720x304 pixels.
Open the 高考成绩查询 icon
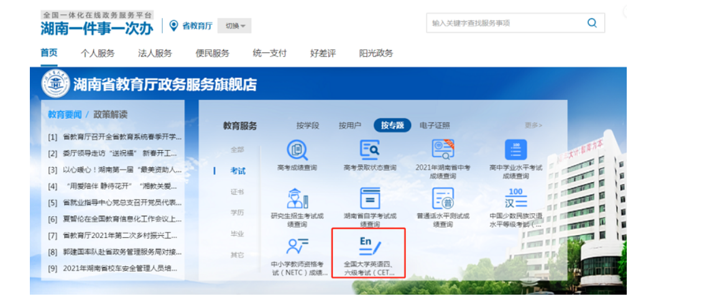(297, 150)
